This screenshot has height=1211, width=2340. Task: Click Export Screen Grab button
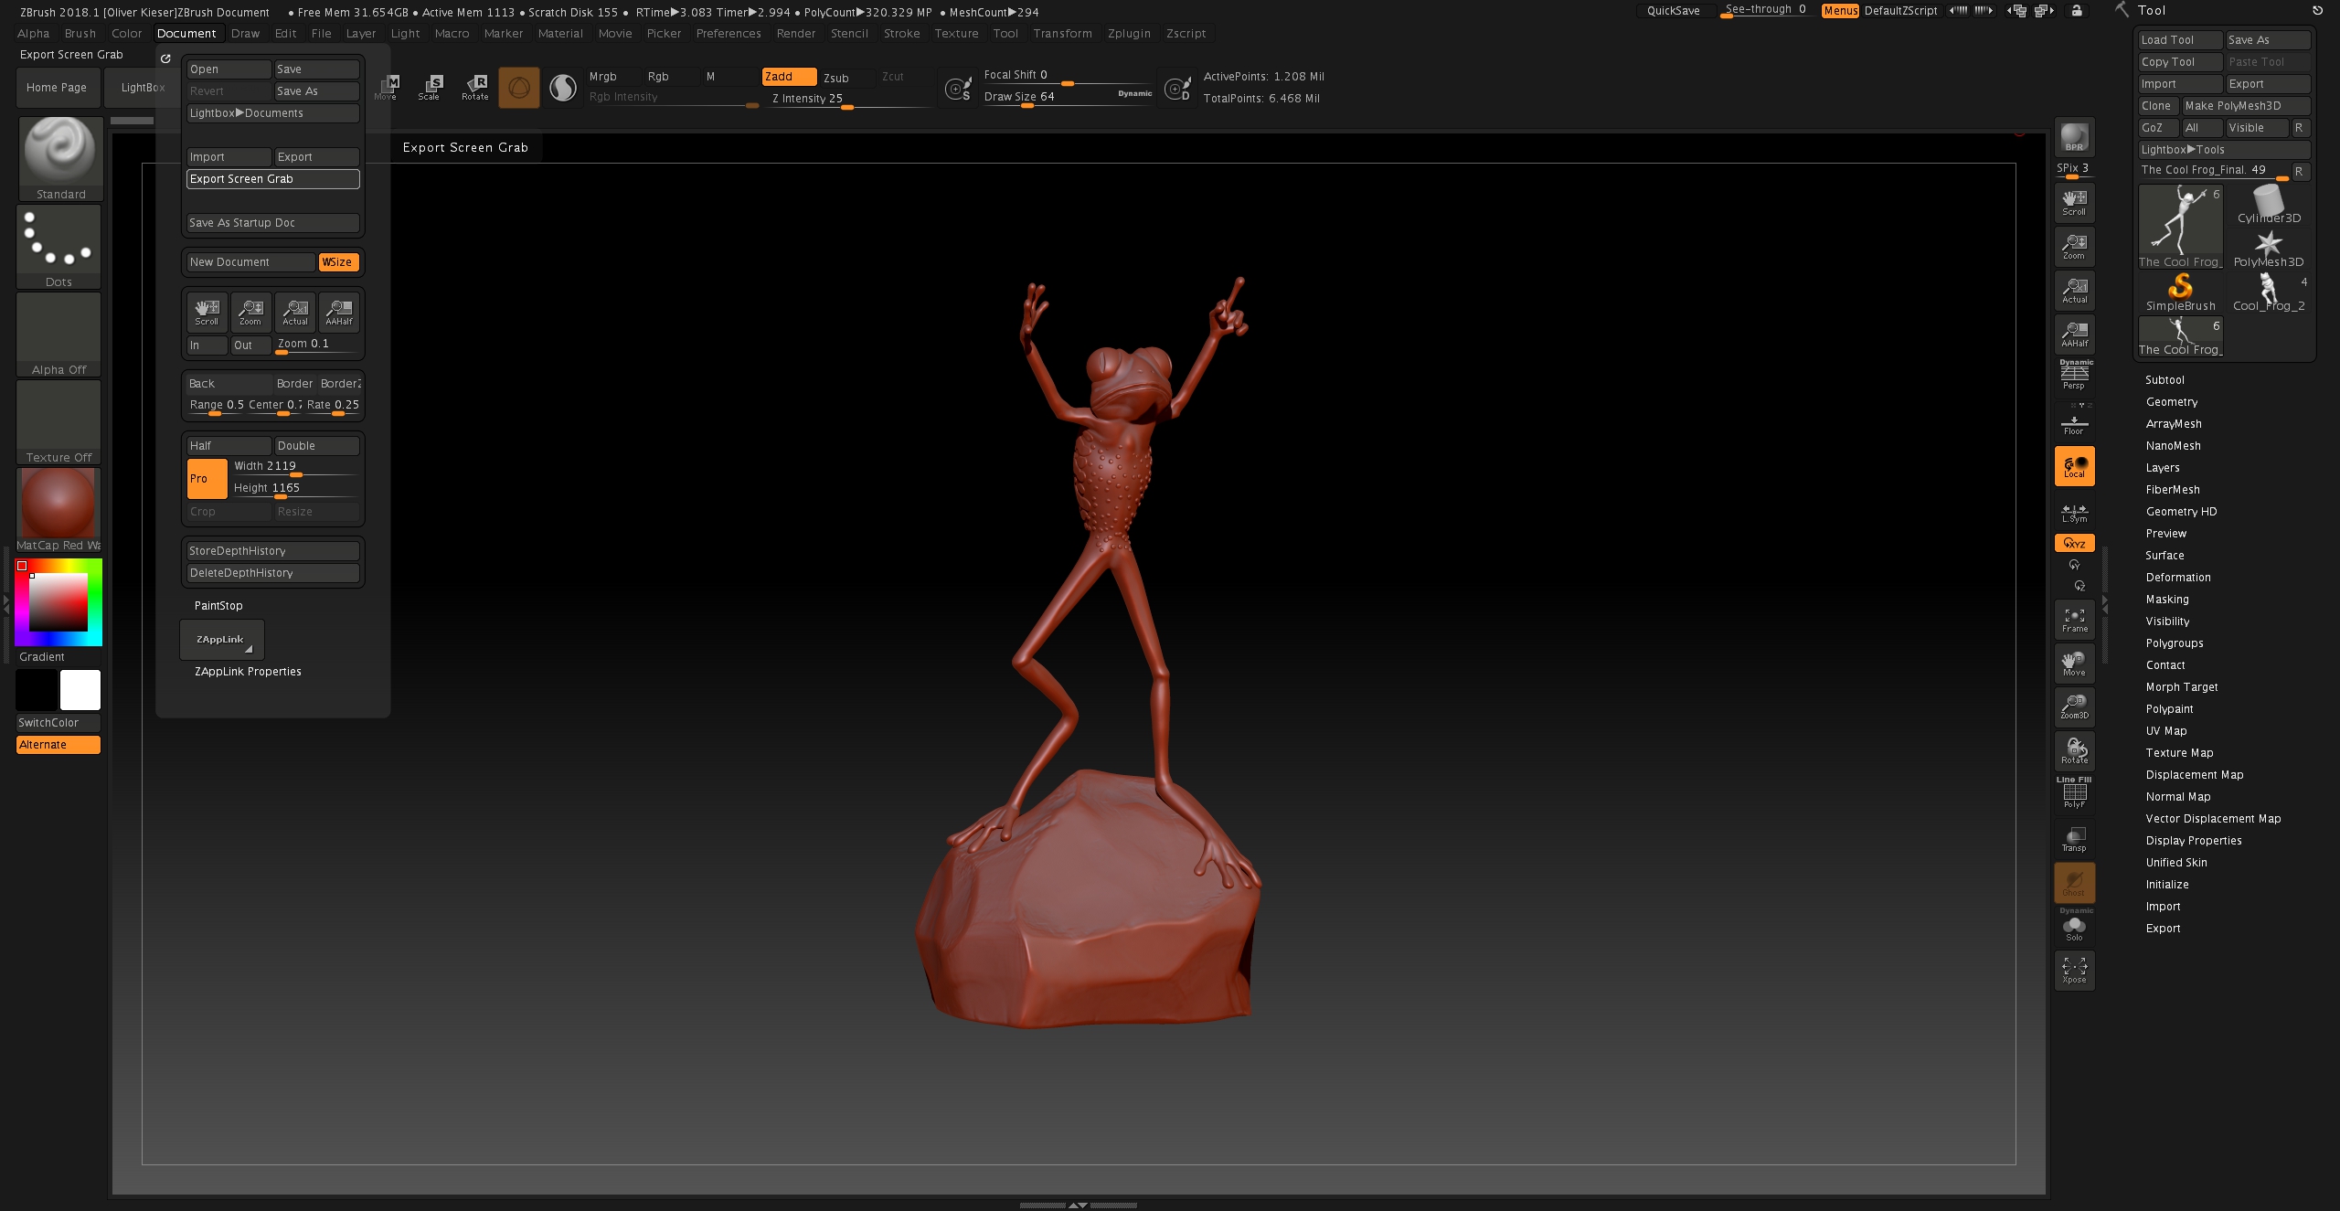click(x=272, y=179)
